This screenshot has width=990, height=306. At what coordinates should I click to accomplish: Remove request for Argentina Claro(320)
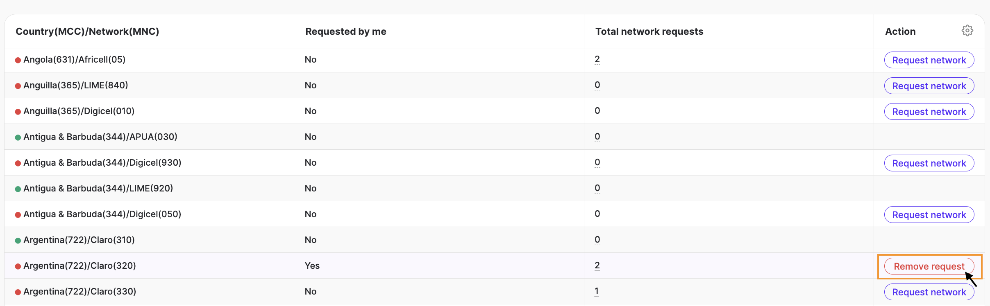[x=929, y=266]
